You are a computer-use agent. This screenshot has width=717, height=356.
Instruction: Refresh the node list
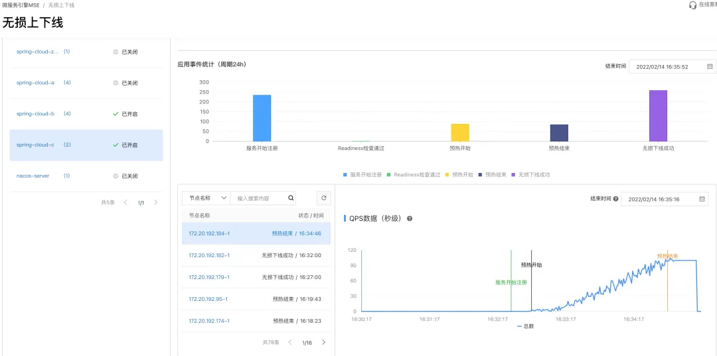tap(324, 198)
